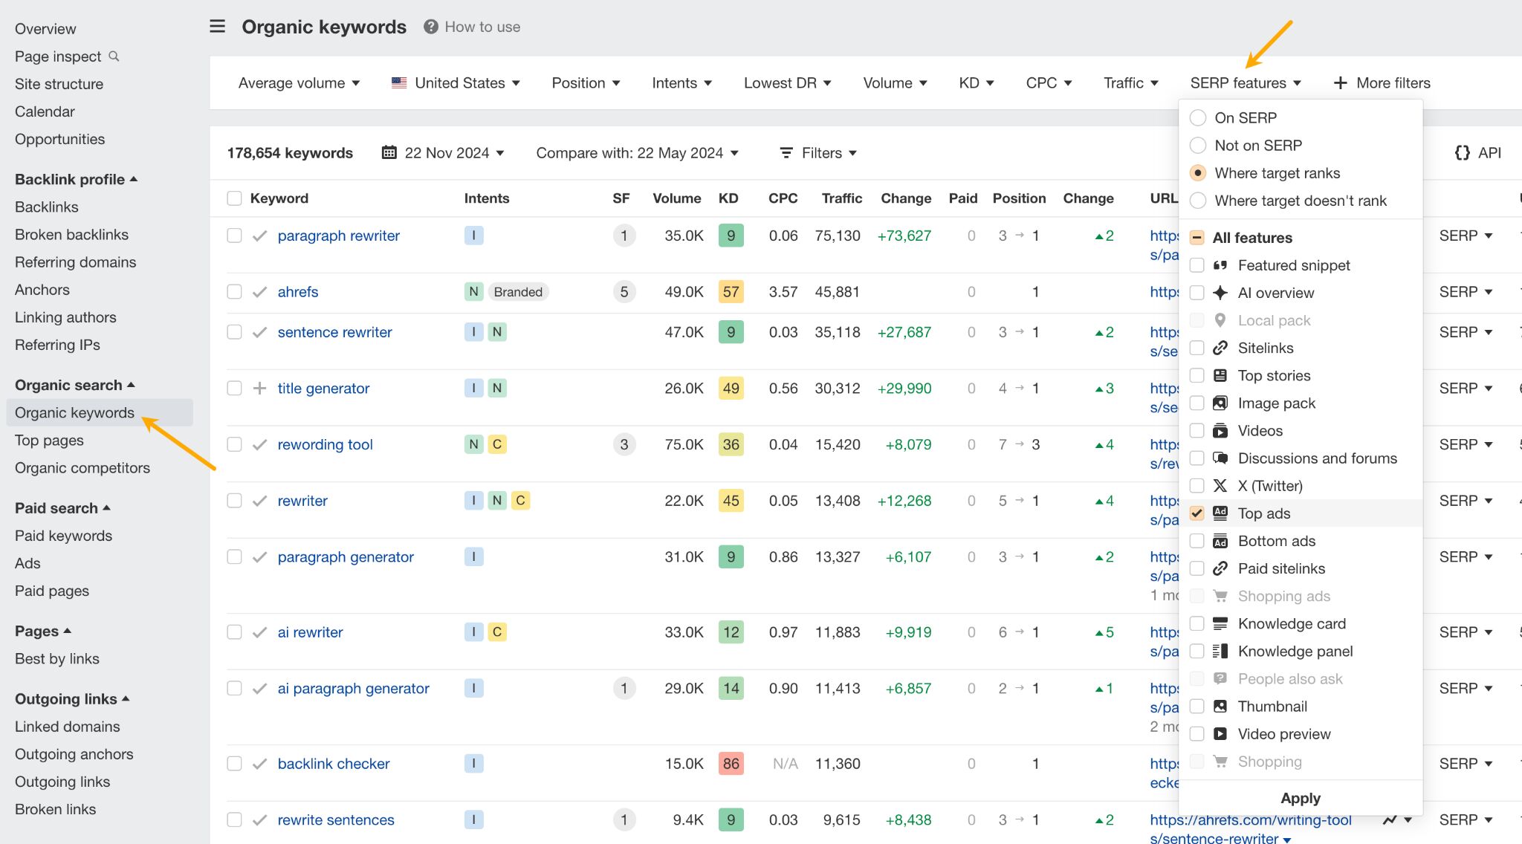The width and height of the screenshot is (1522, 844).
Task: Select 'On SERP' radio button
Action: (1199, 117)
